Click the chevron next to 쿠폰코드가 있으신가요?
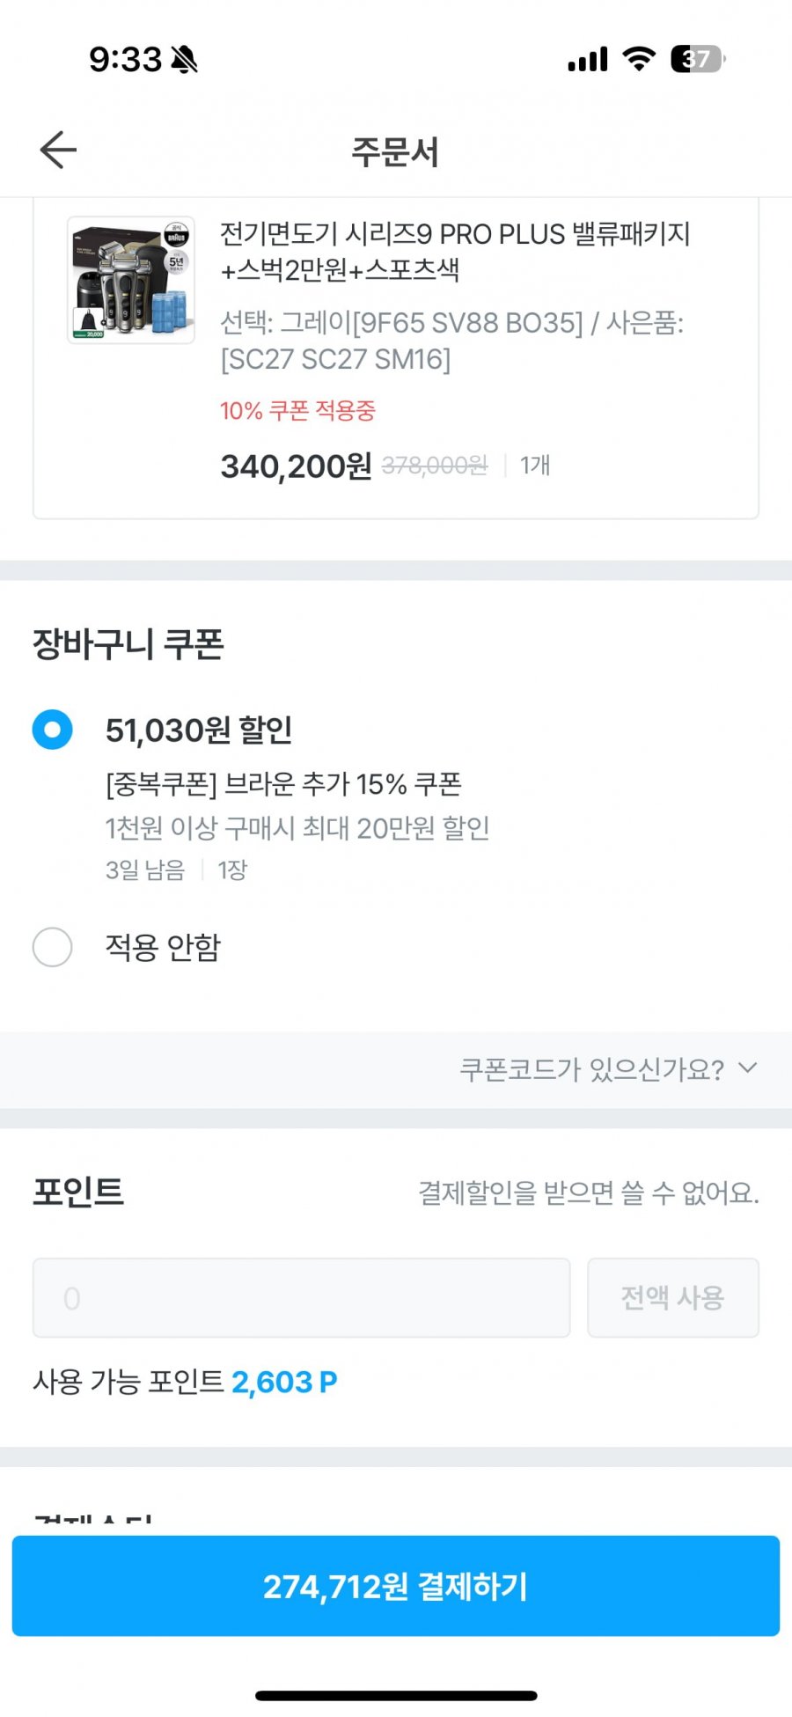Screen dimensions: 792x1717 [x=747, y=1068]
